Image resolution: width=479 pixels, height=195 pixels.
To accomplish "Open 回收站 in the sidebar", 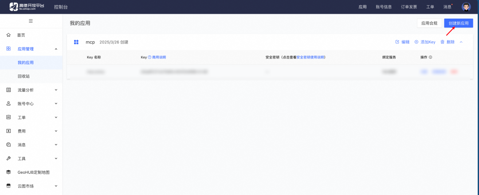I will (x=24, y=76).
